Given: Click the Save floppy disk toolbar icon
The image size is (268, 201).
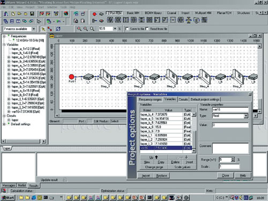Looking at the screenshot, I should click(32, 14).
